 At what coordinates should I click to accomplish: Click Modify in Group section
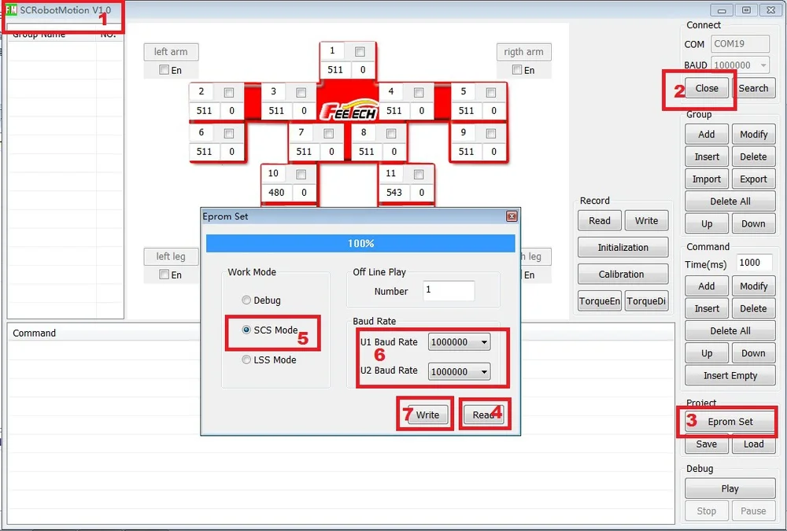753,134
